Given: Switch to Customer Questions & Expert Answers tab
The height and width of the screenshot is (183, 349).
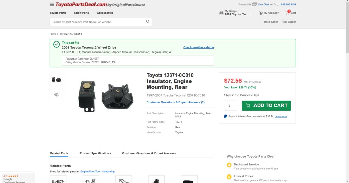Looking at the screenshot, I should 149,153.
